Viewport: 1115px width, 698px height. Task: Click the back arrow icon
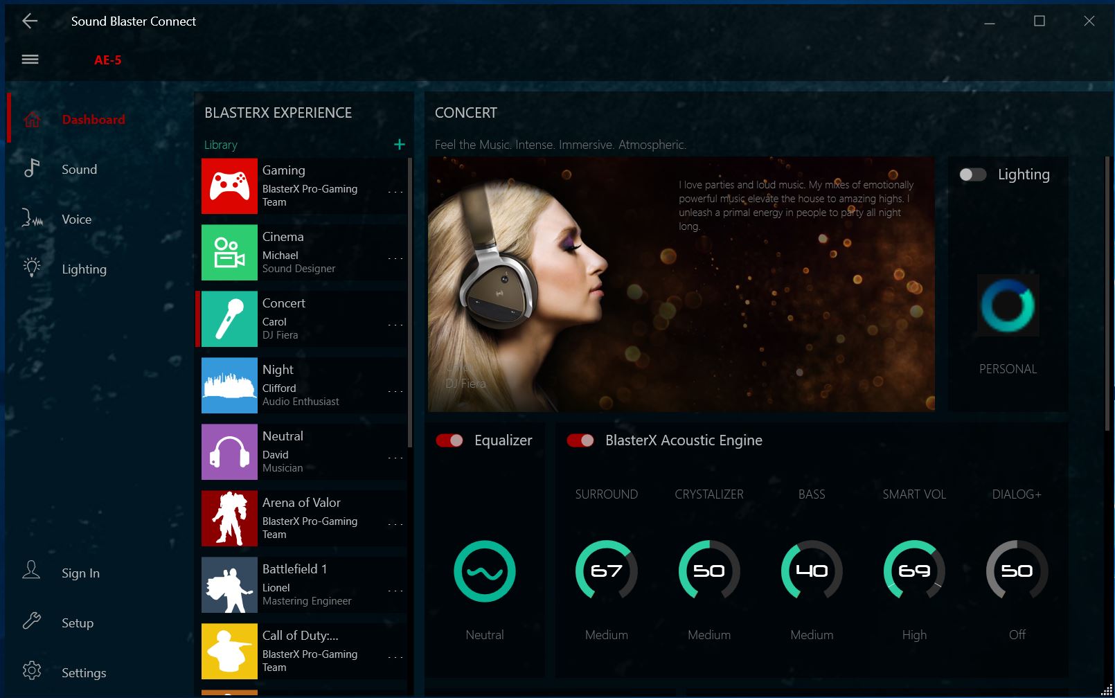pos(30,21)
